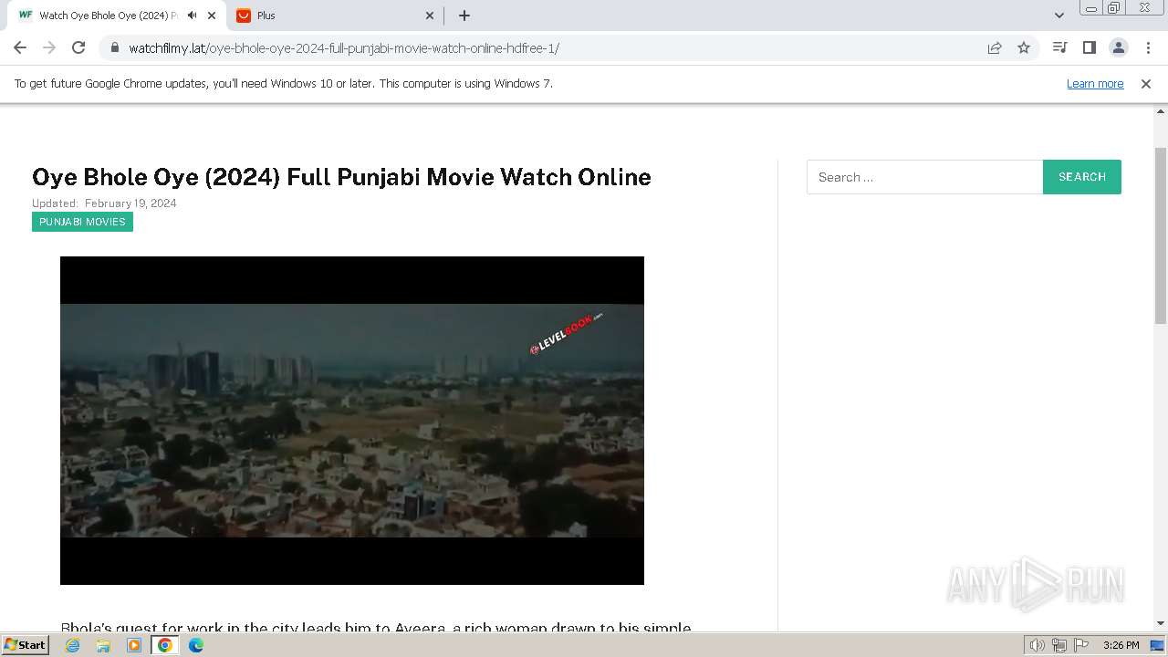Open the system volume icon
The width and height of the screenshot is (1168, 657).
[x=1037, y=645]
